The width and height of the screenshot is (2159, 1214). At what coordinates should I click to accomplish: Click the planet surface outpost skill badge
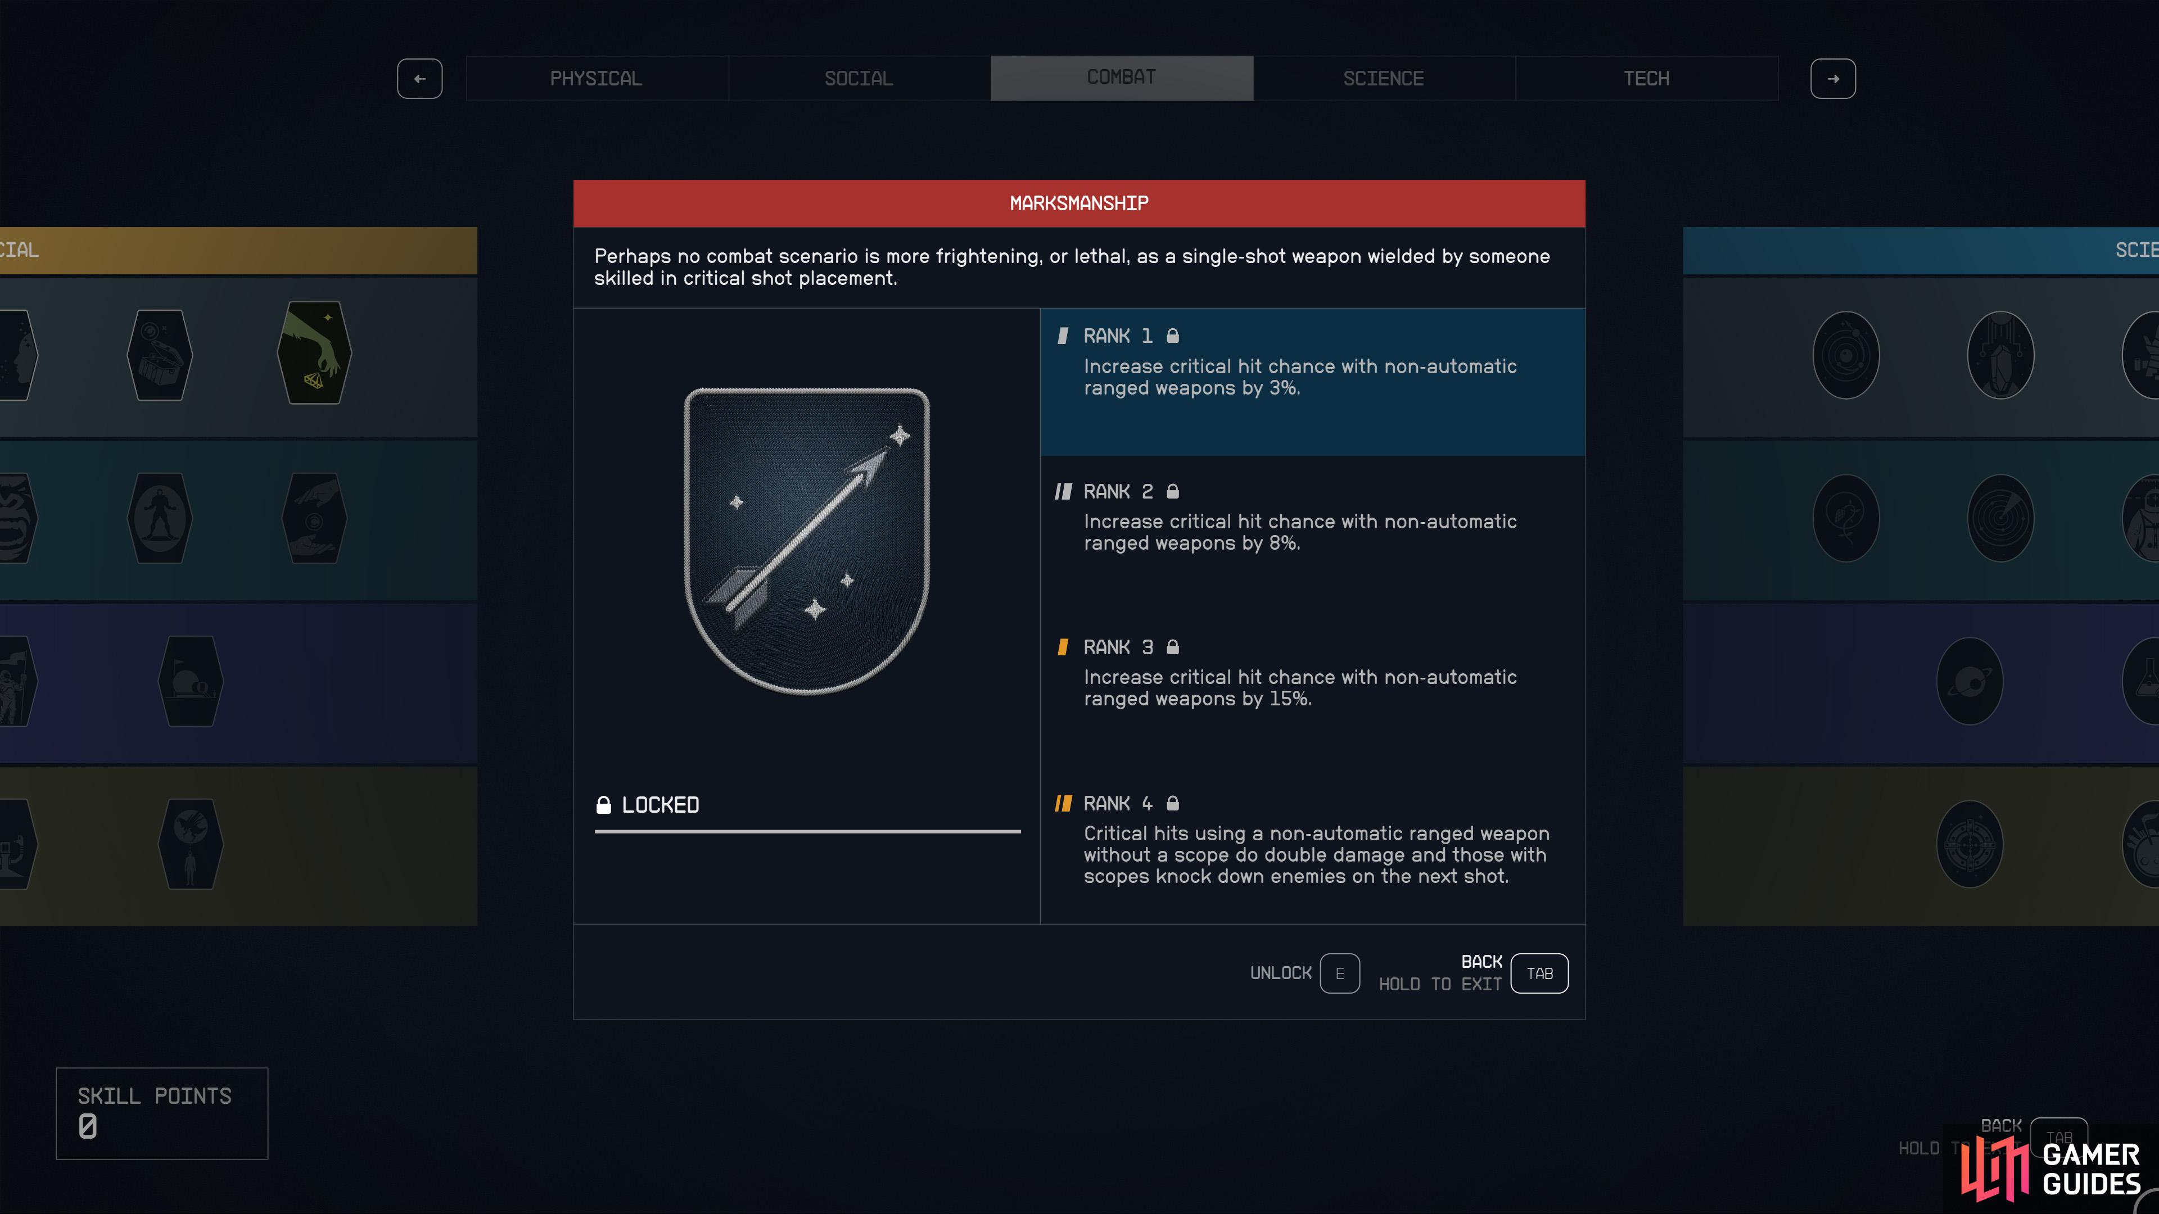point(190,681)
